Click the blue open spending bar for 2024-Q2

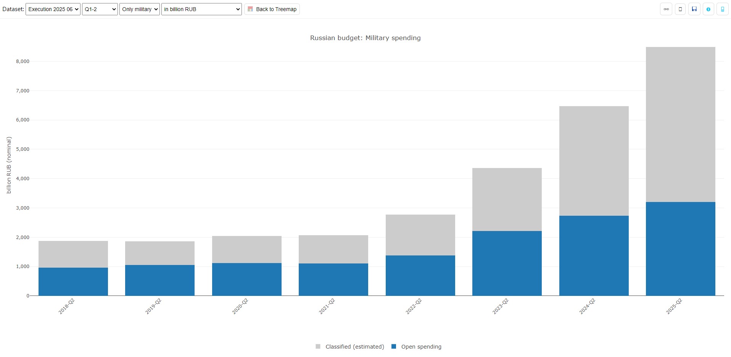[x=594, y=256]
